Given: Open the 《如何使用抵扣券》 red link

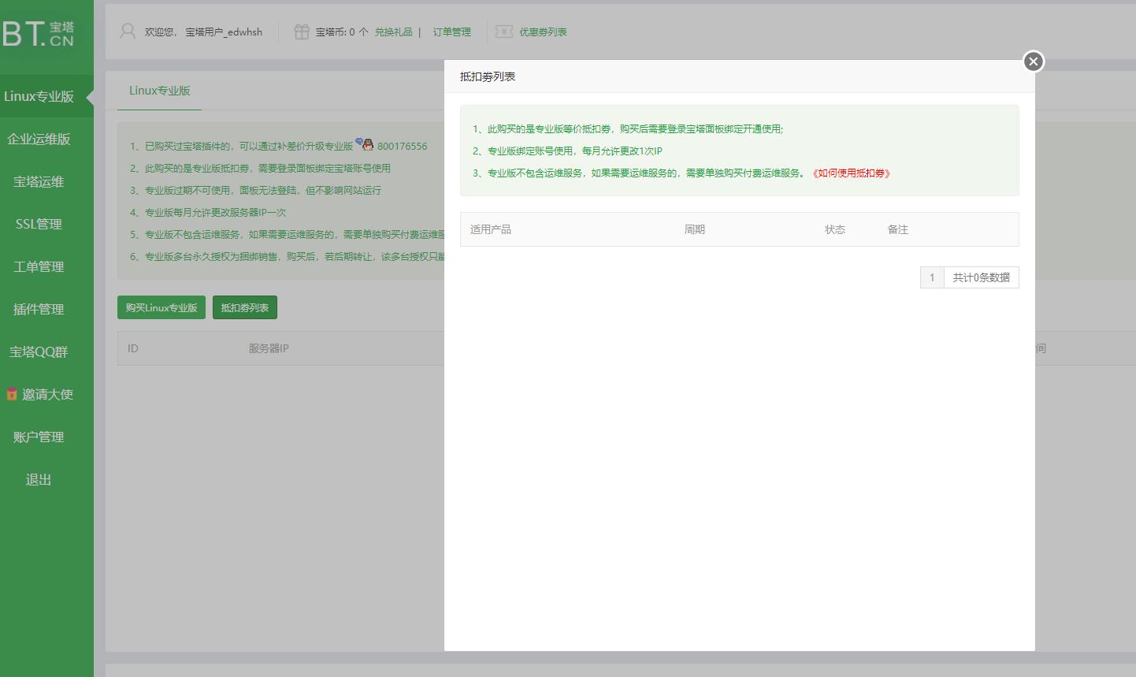Looking at the screenshot, I should (x=852, y=173).
